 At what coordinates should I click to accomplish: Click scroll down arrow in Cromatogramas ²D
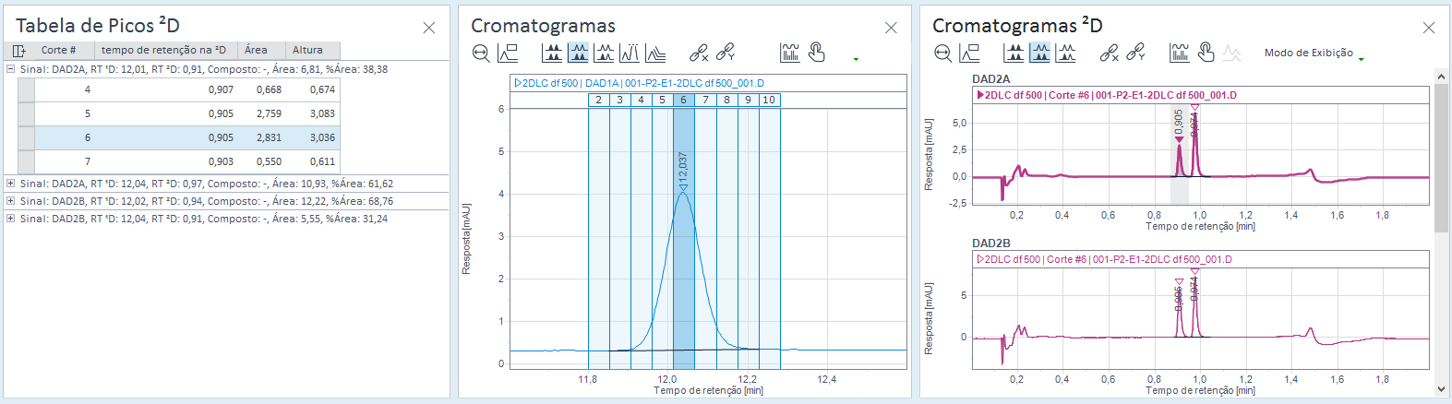click(x=1441, y=390)
